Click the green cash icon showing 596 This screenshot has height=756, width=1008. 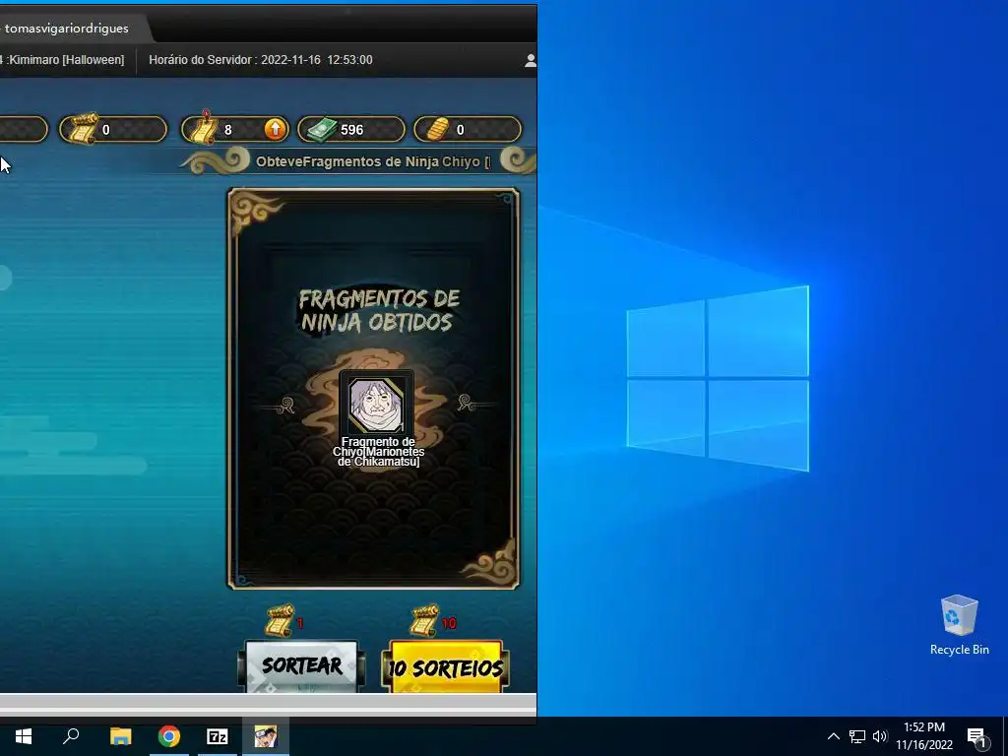(x=322, y=129)
